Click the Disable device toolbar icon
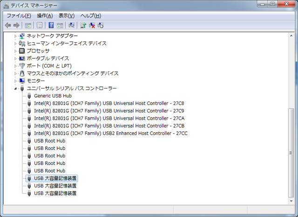 pos(101,25)
